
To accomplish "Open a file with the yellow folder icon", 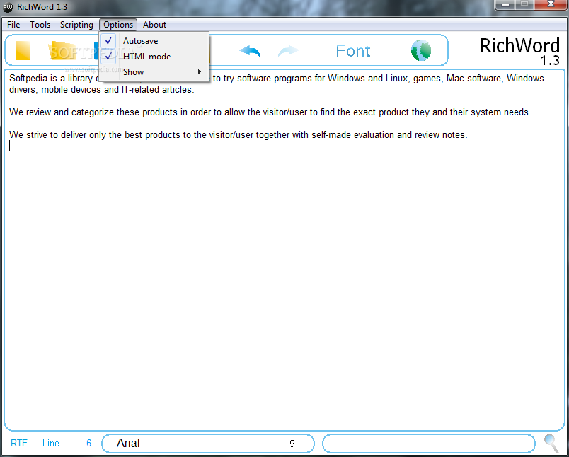I will coord(62,50).
